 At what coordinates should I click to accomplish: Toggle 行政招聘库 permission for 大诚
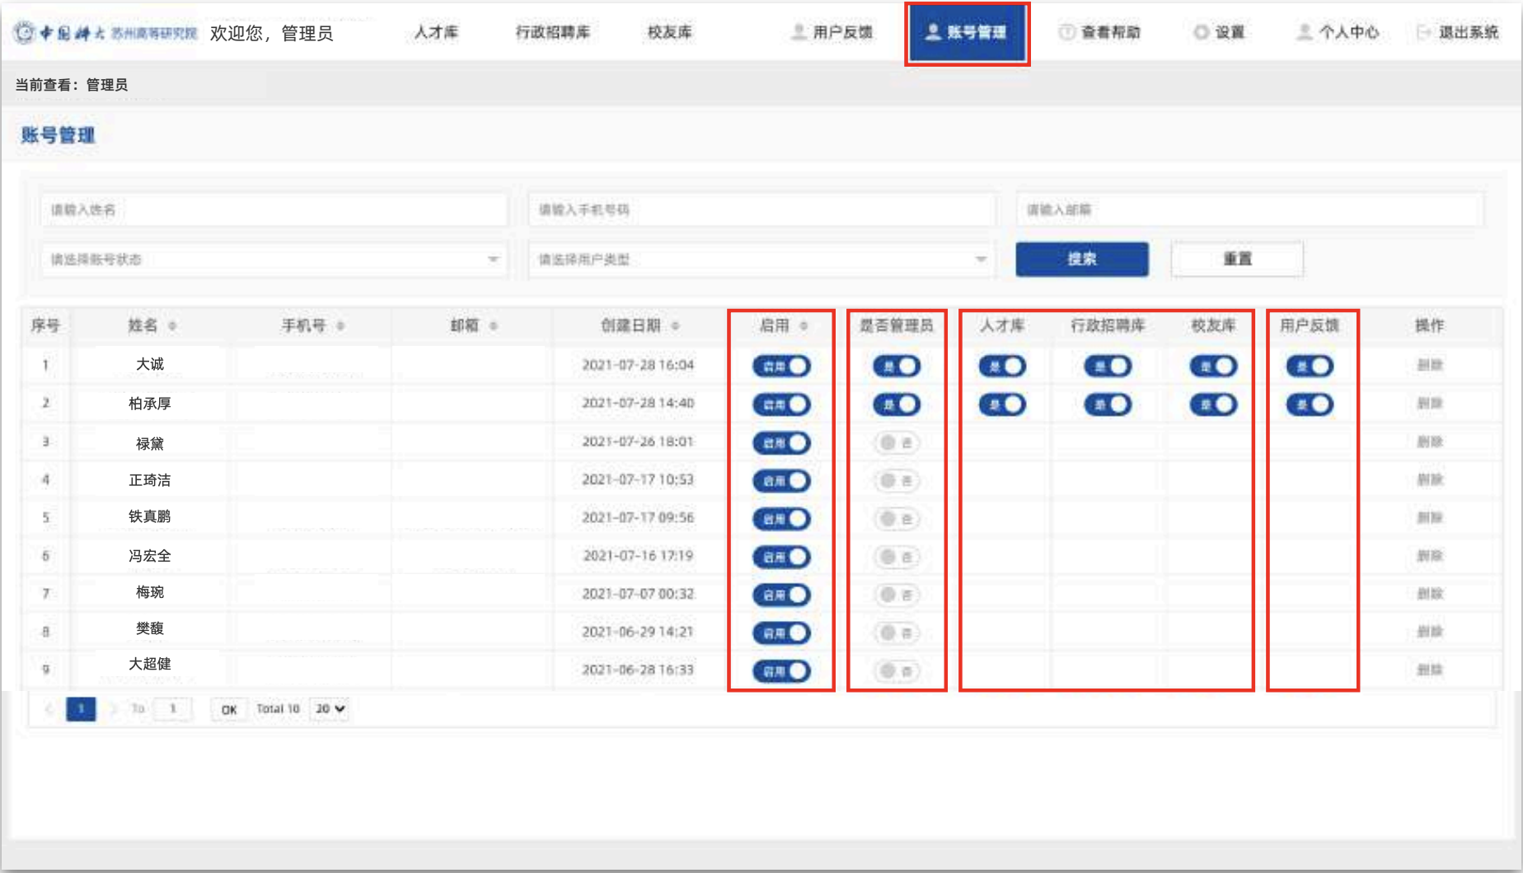(x=1108, y=366)
